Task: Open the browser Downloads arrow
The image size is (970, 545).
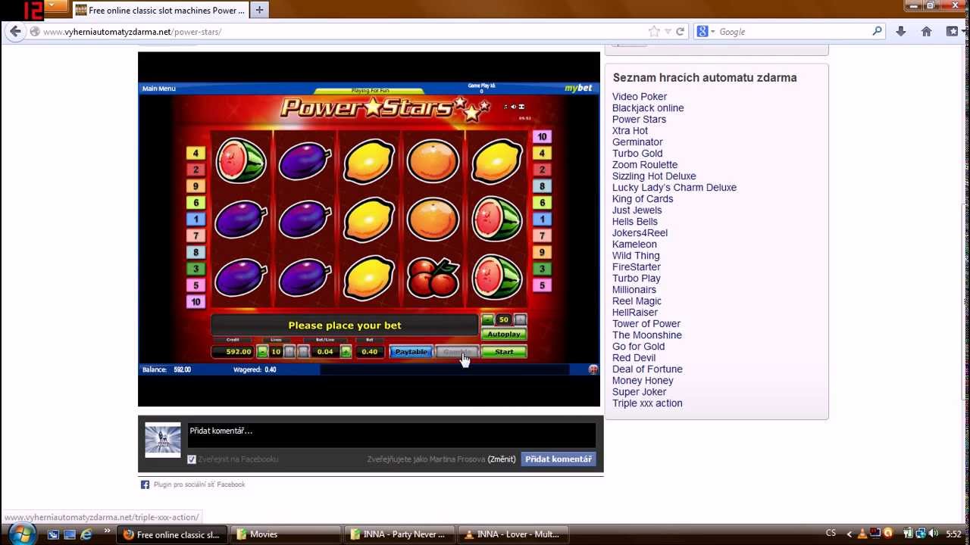Action: pyautogui.click(x=900, y=32)
